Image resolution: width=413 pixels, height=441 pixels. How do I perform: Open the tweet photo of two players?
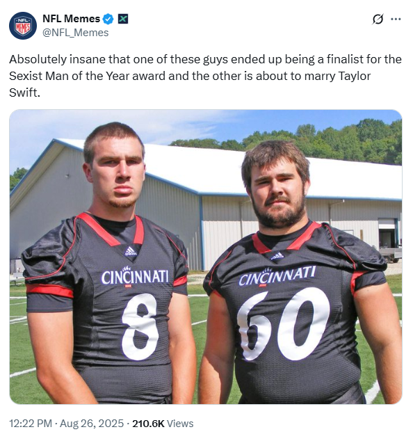(x=206, y=257)
